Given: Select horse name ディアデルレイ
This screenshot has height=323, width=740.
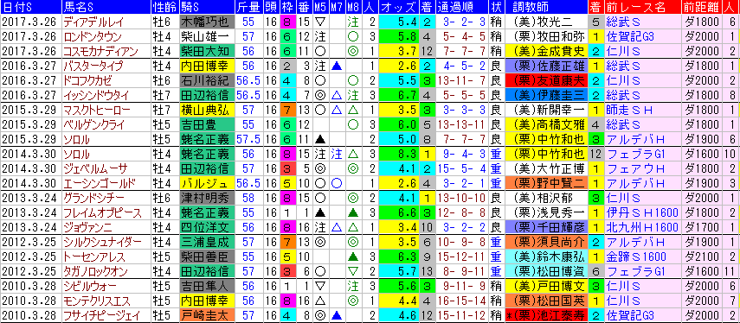Looking at the screenshot, I should coord(93,22).
